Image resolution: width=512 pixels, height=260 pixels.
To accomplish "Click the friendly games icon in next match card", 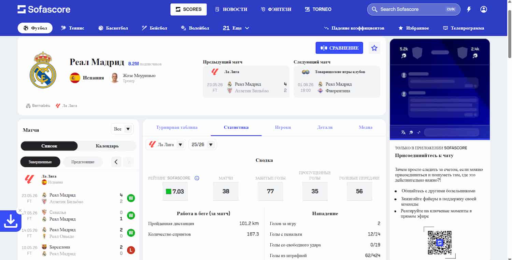I will click(x=305, y=72).
